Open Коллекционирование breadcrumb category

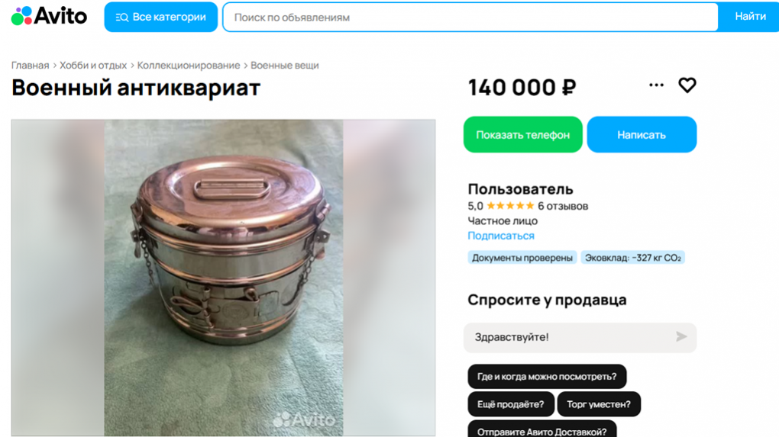(189, 66)
